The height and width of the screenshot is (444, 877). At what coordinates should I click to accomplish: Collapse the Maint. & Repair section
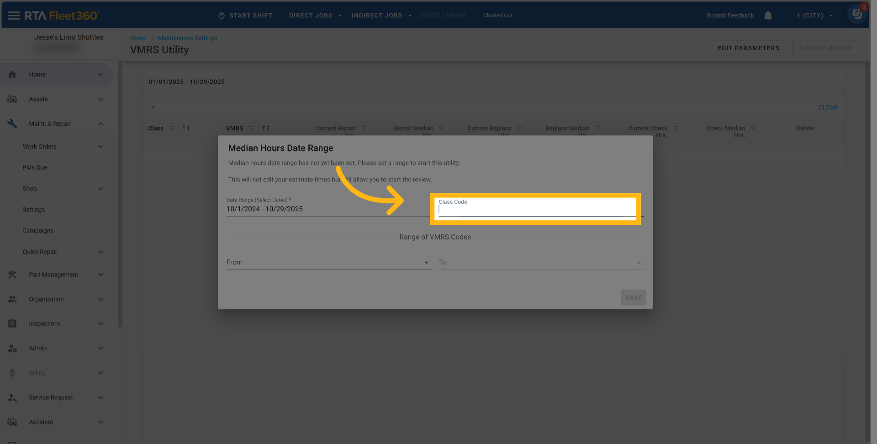click(100, 124)
